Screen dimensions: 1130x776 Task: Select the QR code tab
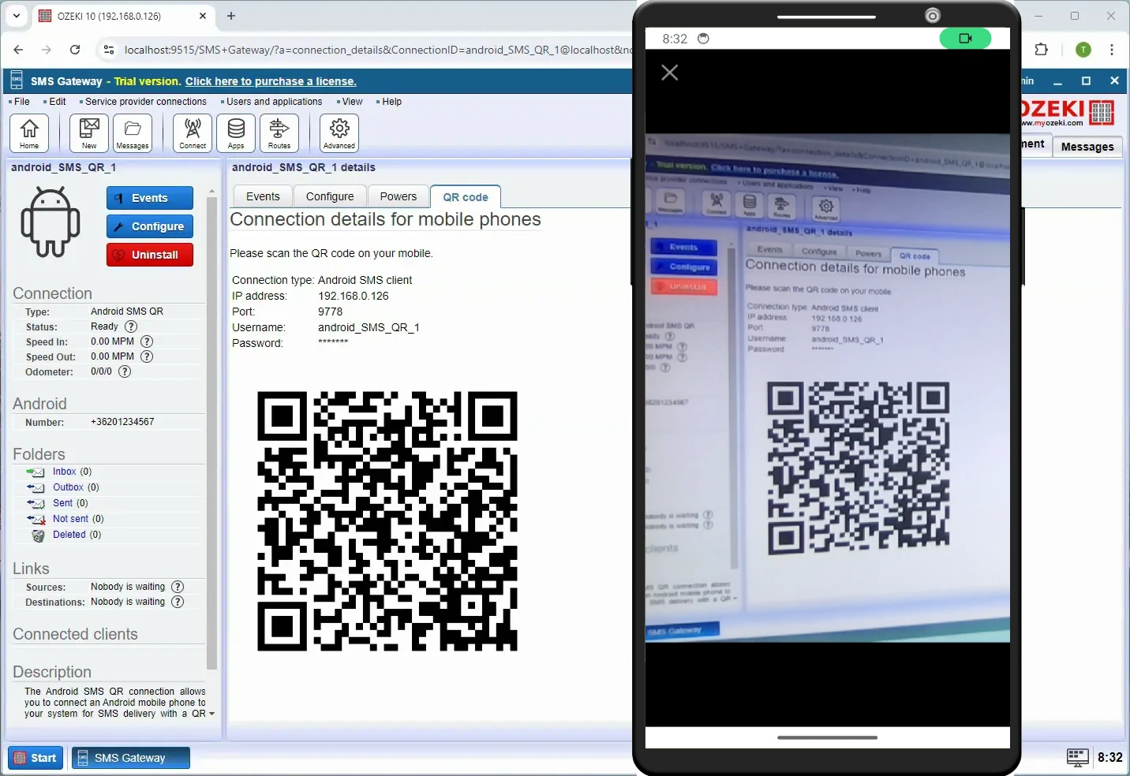(x=466, y=197)
